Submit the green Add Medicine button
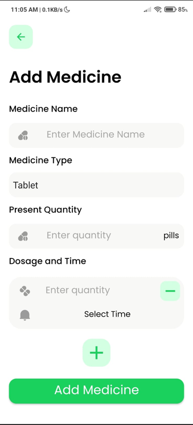 coord(96,391)
